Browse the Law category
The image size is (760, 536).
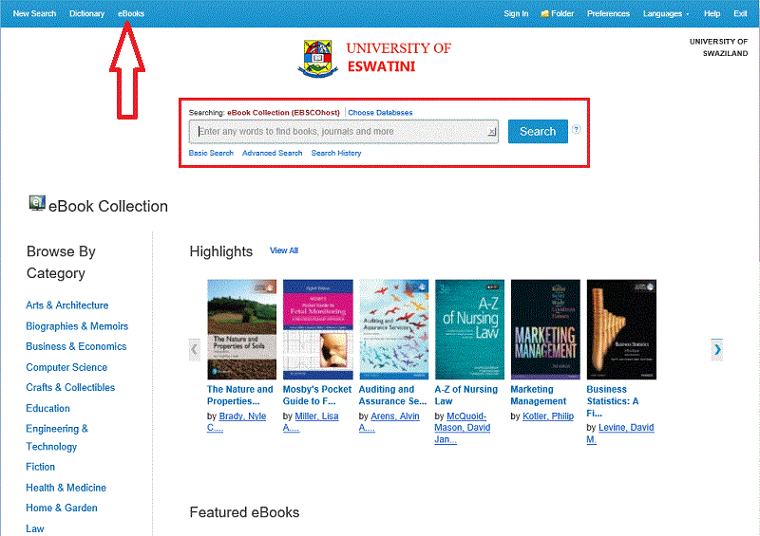35,528
